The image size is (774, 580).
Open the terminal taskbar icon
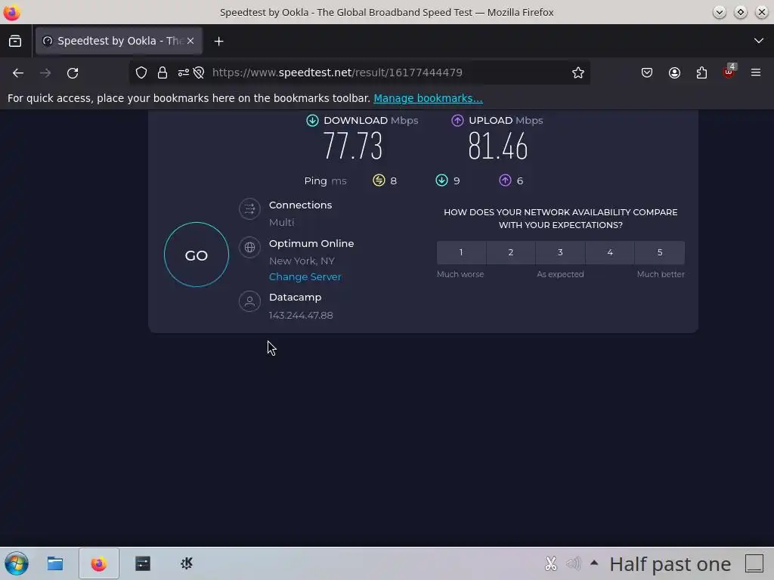143,563
